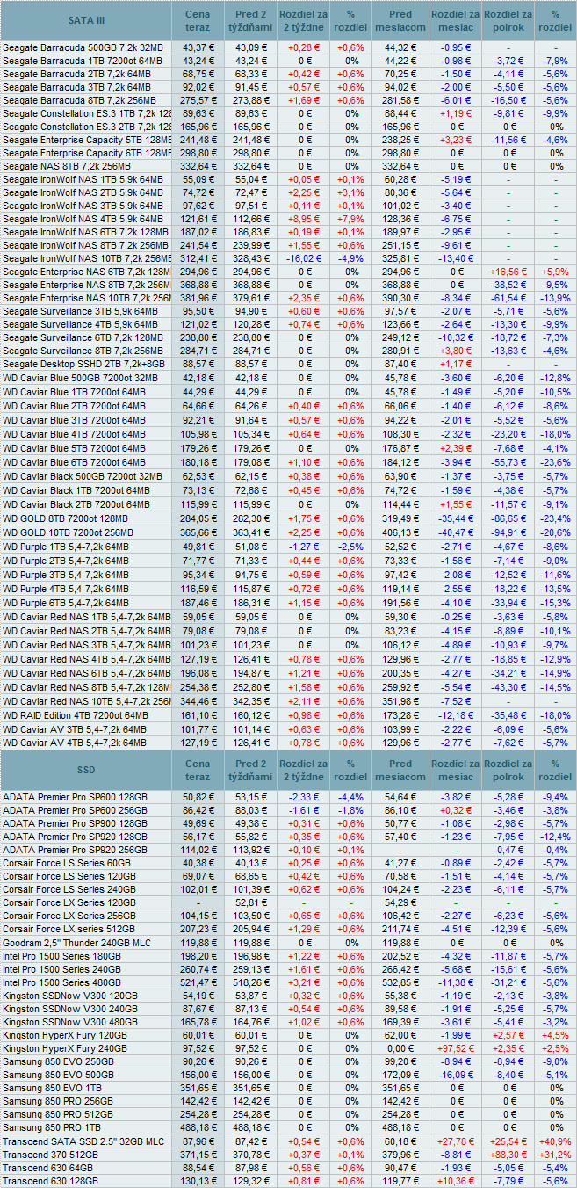Screen dimensions: 577x1188
Task: Click row "Corsair Force LS Series 60GB"
Action: point(288,863)
